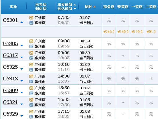This screenshot has width=158, height=119.
Task: Collapse the G6301 price row arrow
Action: [22, 22]
